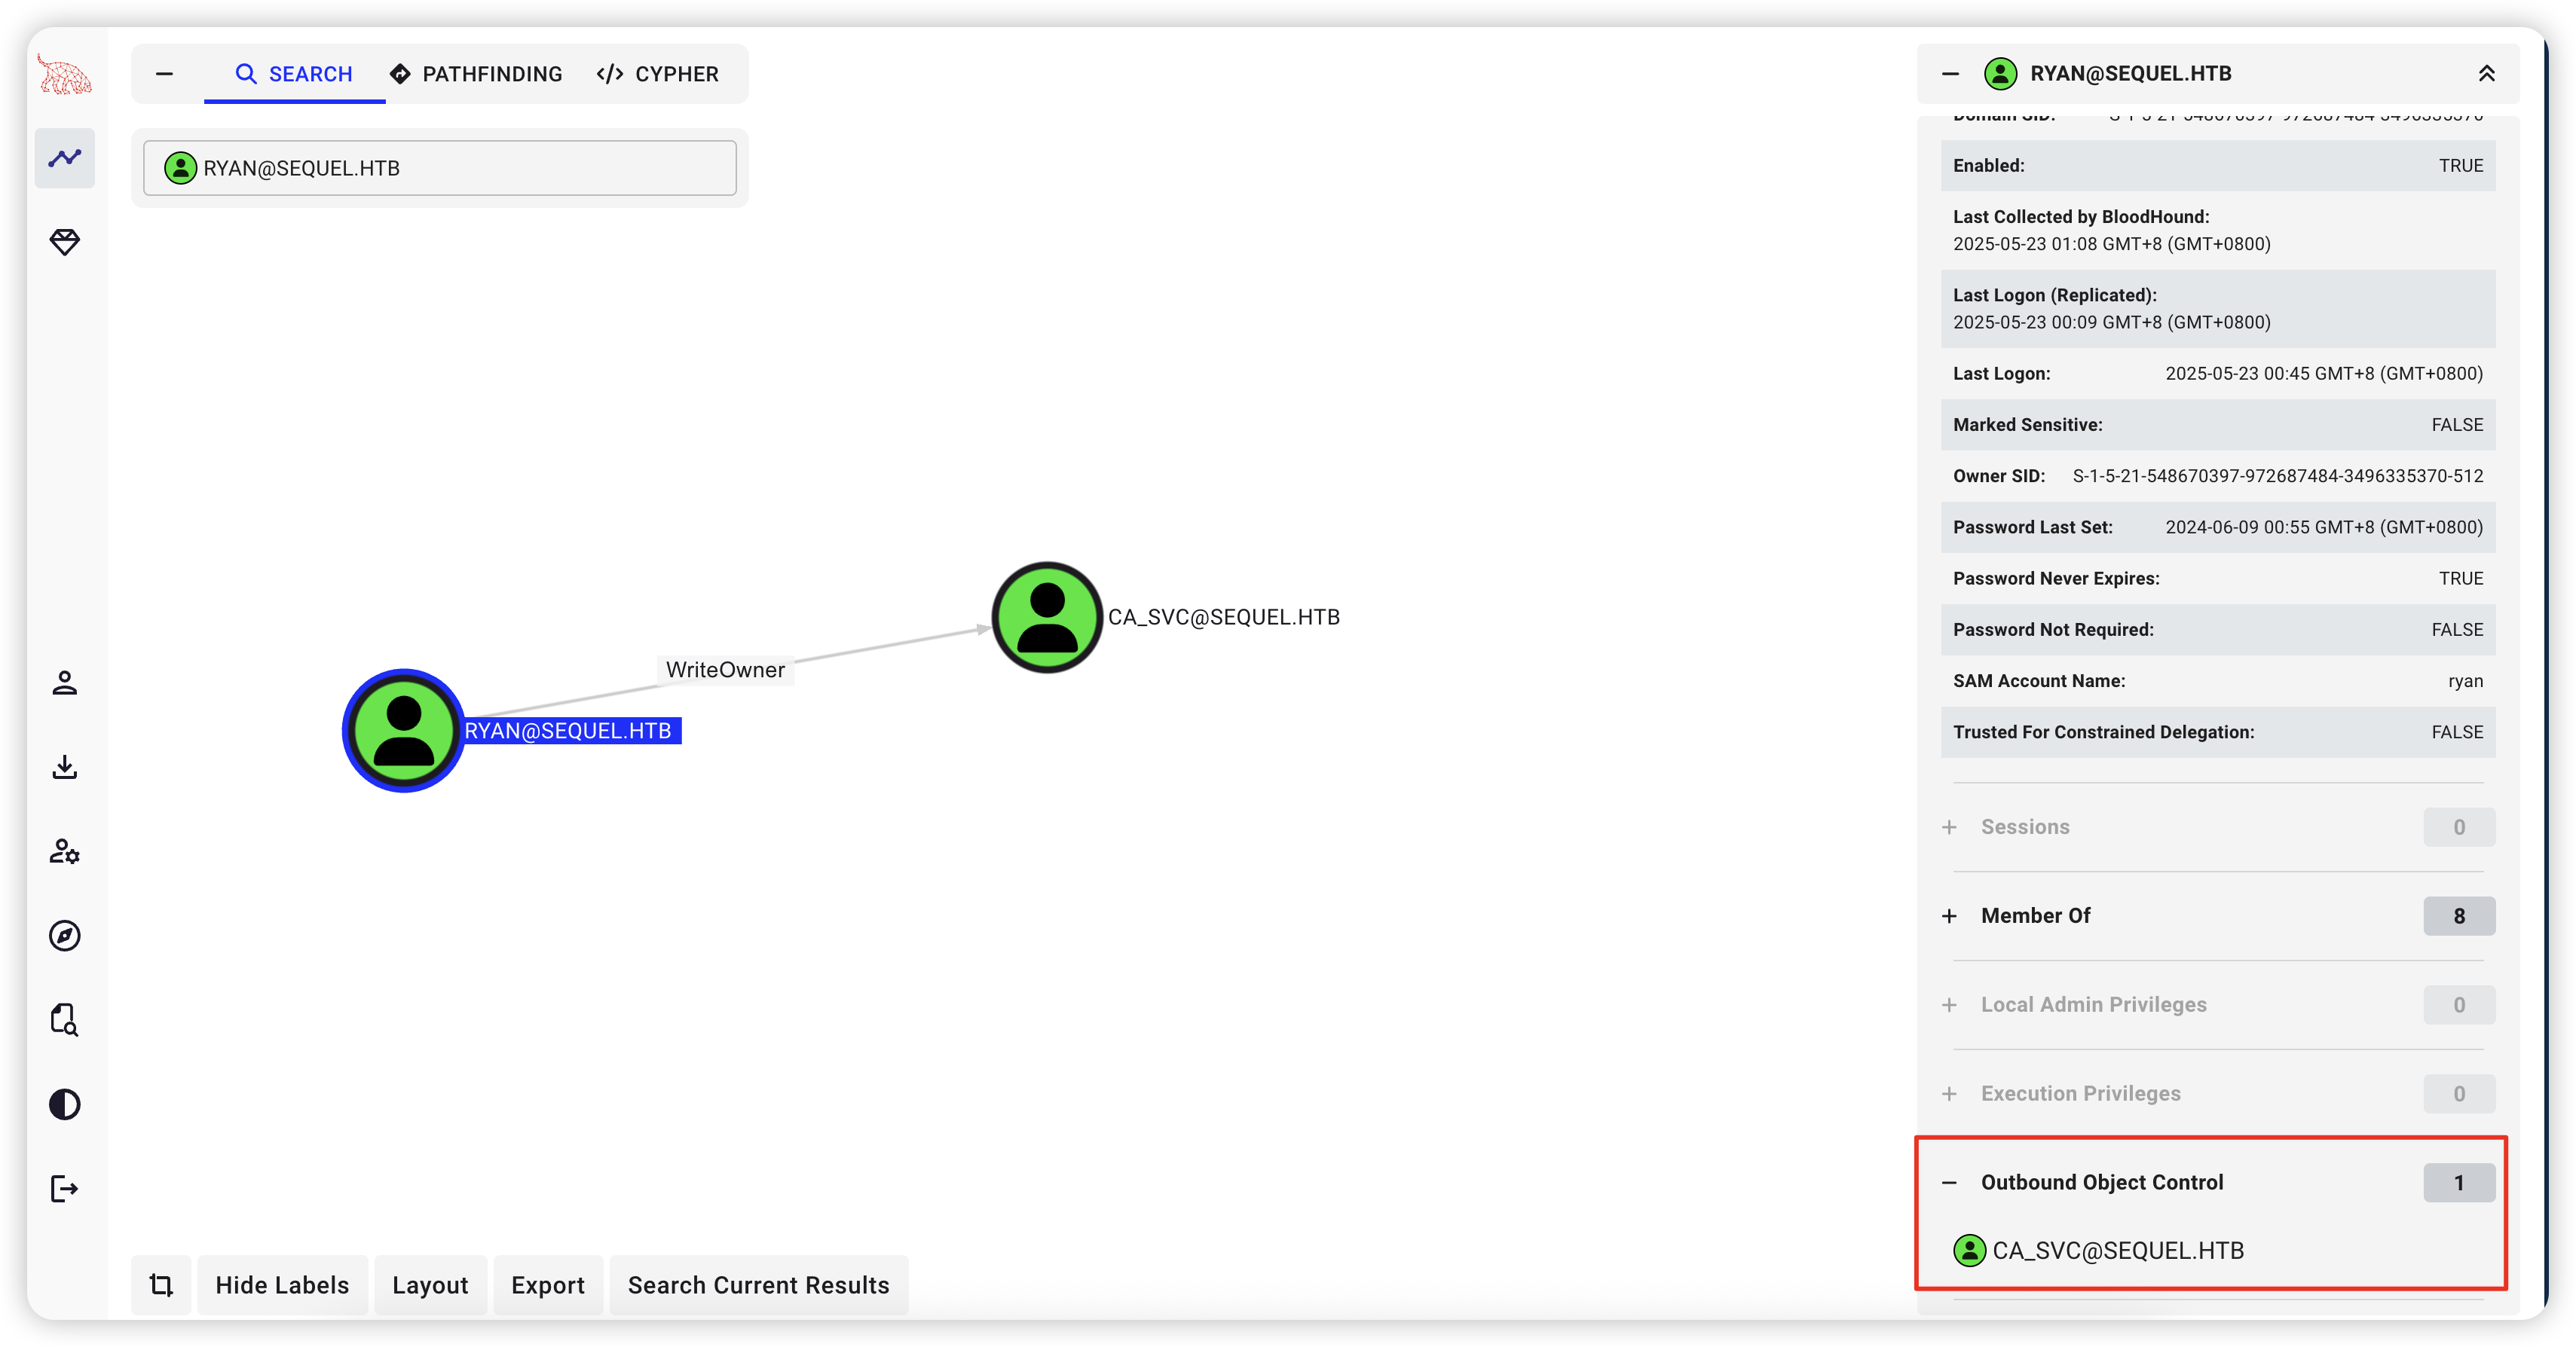Open the file search docs icon

65,1020
